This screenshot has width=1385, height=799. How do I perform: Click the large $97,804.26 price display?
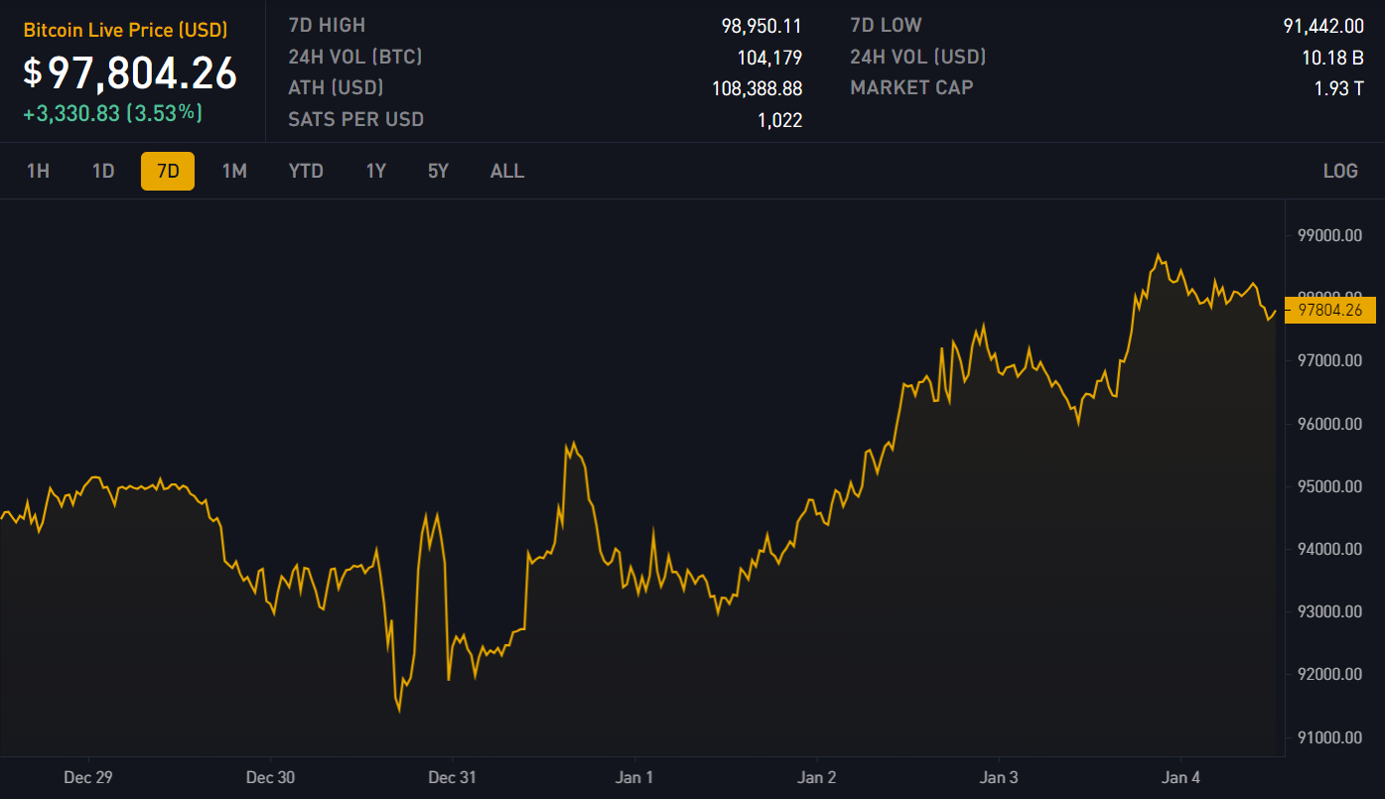tap(131, 72)
